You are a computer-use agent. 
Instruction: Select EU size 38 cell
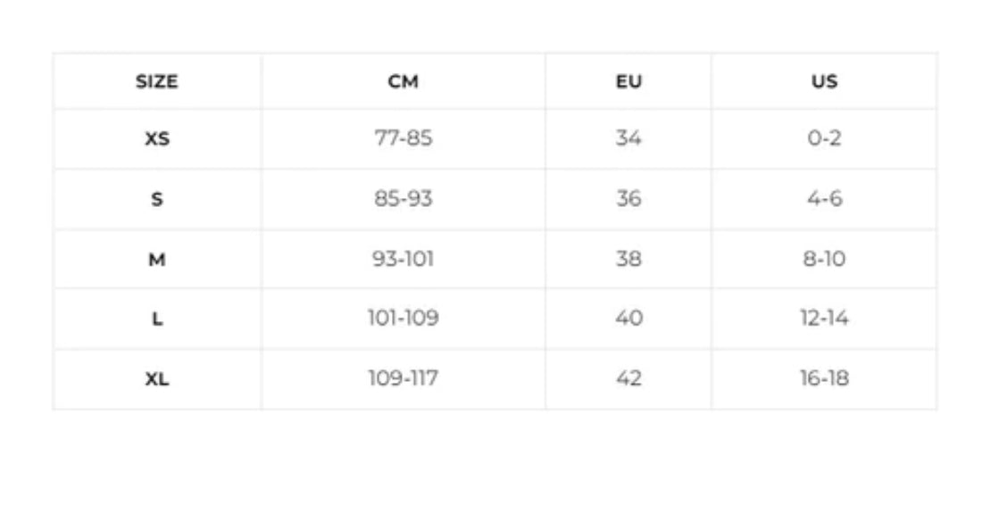coord(629,260)
